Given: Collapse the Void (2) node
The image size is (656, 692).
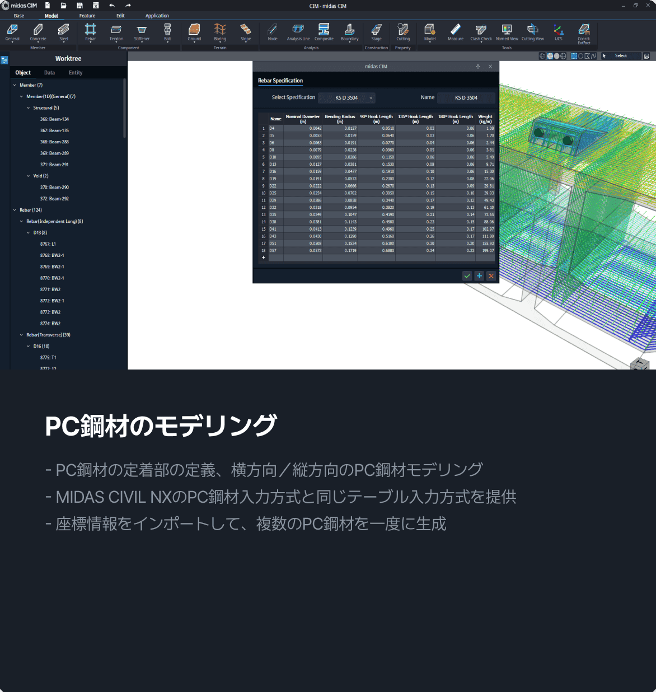Looking at the screenshot, I should pos(28,176).
